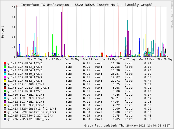
Task: Select legend label gi1/3 ICX-H1E4_1/2/8
Action: (x=25, y=70)
